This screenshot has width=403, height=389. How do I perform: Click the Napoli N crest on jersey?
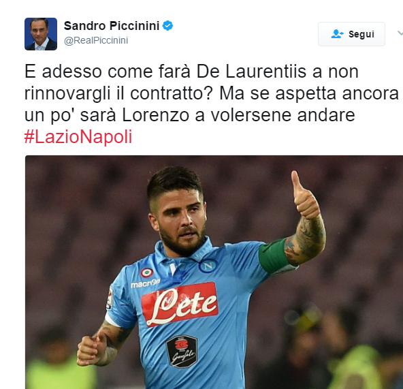pos(208,266)
